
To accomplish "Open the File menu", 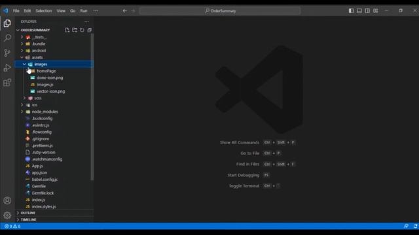I will click(16, 11).
